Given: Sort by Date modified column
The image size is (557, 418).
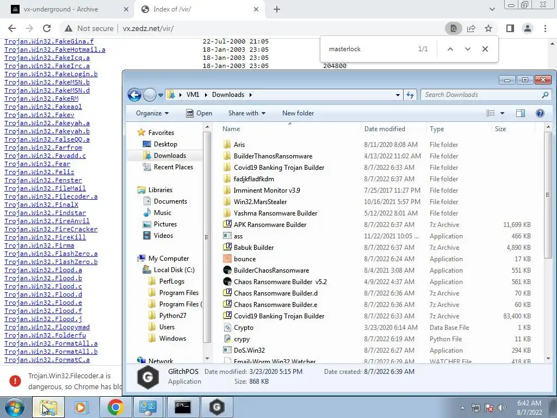Looking at the screenshot, I should click(393, 129).
